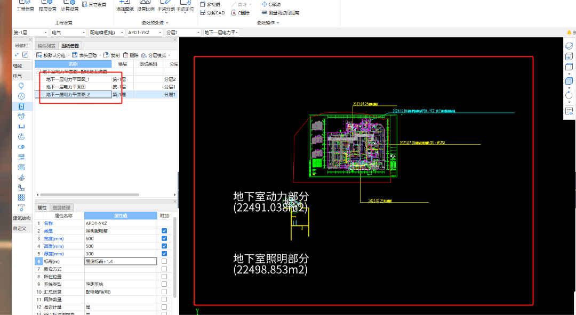
Task: Open 多视图 multi-view
Action: (210, 4)
